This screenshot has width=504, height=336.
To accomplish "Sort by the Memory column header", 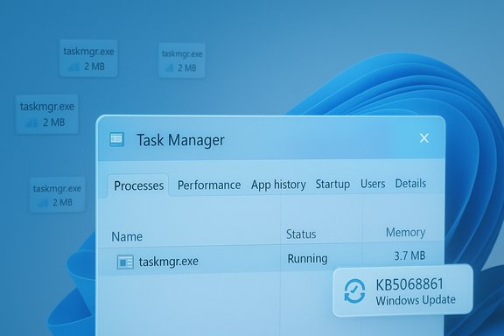I will [x=405, y=232].
